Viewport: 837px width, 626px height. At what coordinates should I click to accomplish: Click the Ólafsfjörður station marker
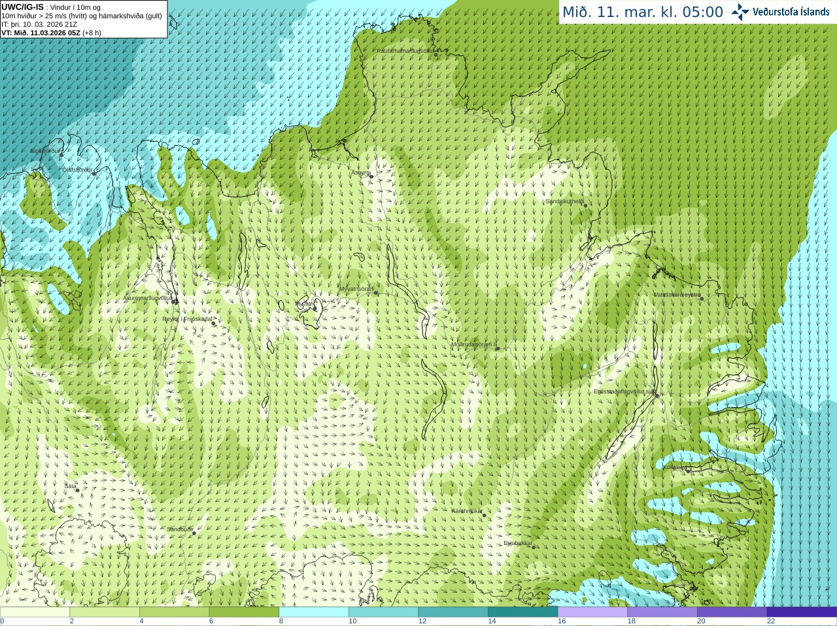pyautogui.click(x=94, y=173)
